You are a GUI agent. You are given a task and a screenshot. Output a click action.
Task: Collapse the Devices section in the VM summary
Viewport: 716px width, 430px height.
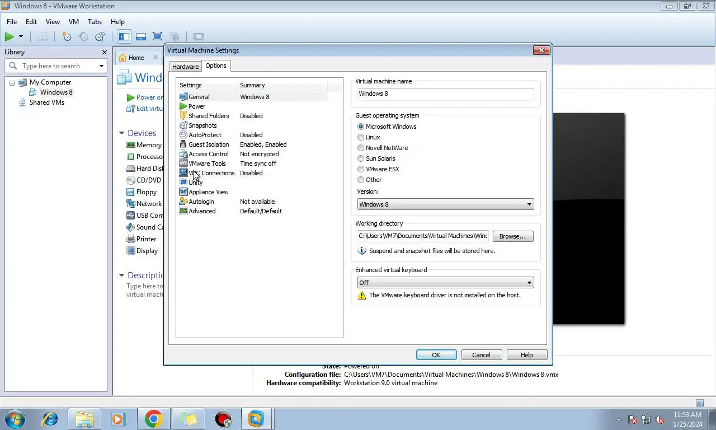point(121,133)
